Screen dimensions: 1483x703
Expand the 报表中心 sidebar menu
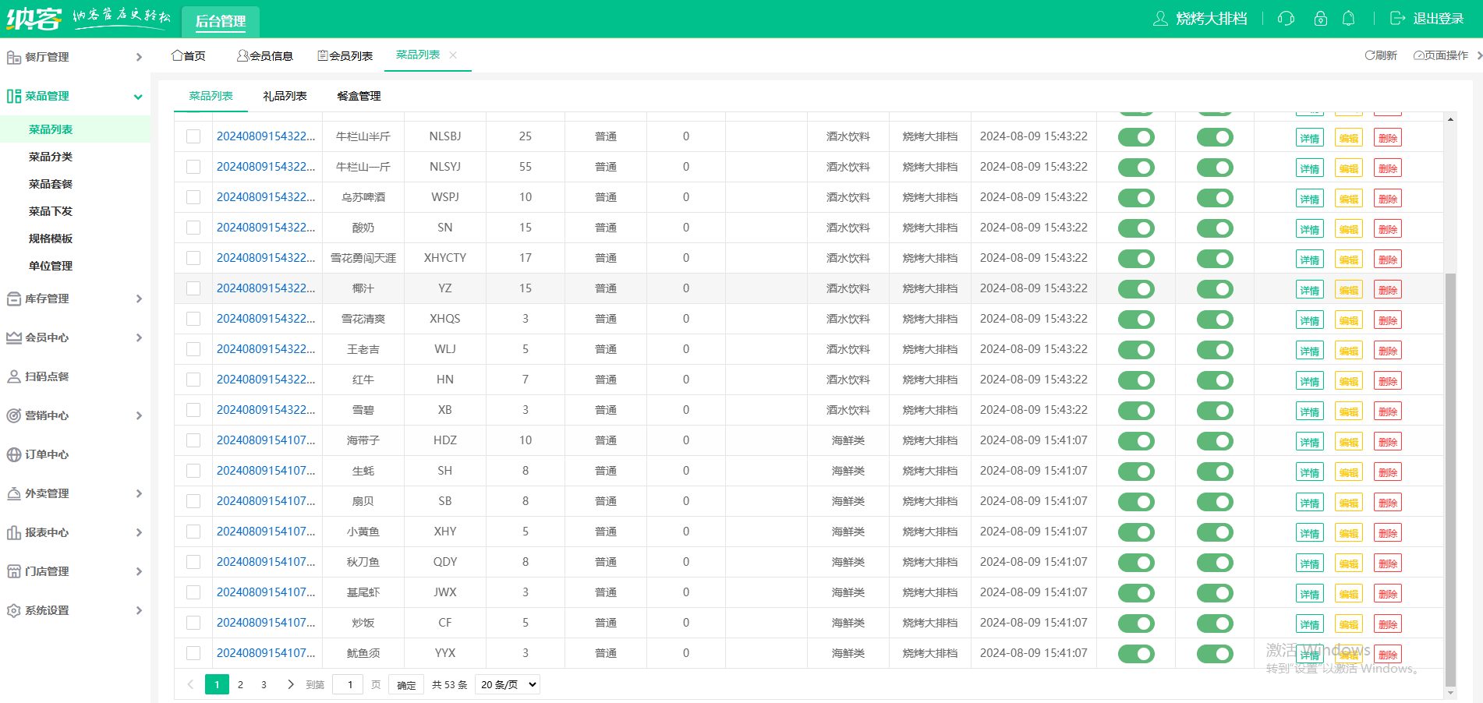click(74, 532)
